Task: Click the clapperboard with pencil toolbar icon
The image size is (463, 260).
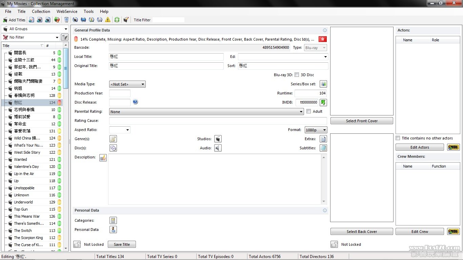Action: coord(126,20)
